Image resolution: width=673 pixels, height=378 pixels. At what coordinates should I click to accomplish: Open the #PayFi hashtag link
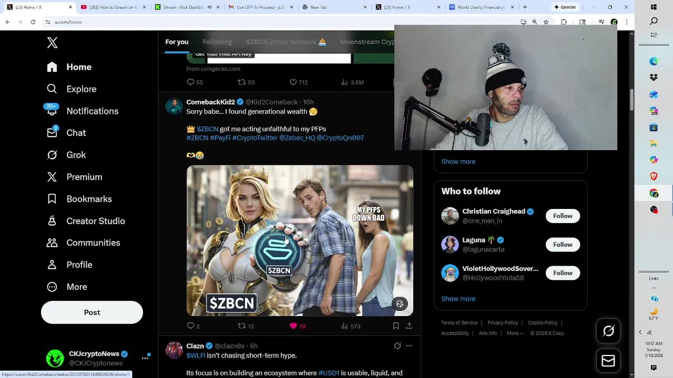[x=220, y=138]
